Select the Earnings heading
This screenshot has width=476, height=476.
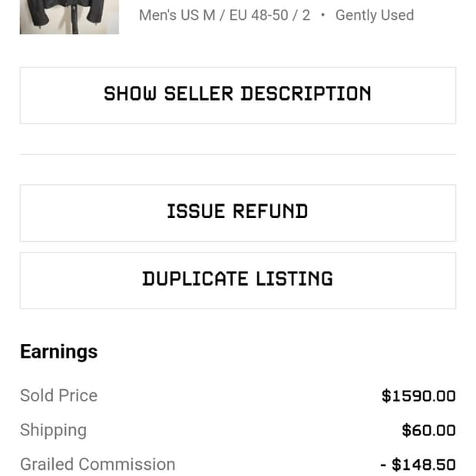[x=59, y=352]
